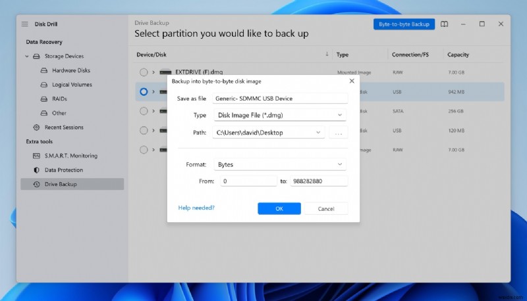Click the Device/Disk column header

(x=152, y=55)
